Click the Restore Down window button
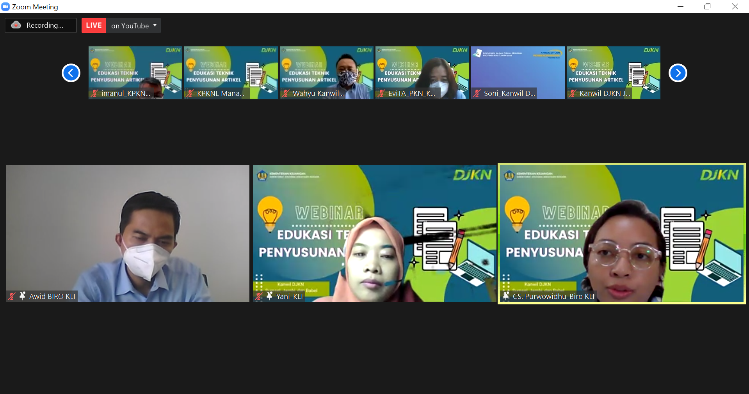The image size is (749, 394). tap(707, 7)
